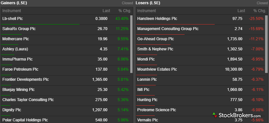Sort Losers by % Chg. column header

click(260, 11)
